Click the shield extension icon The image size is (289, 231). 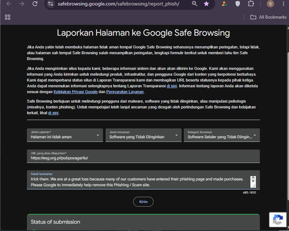pos(238,3)
